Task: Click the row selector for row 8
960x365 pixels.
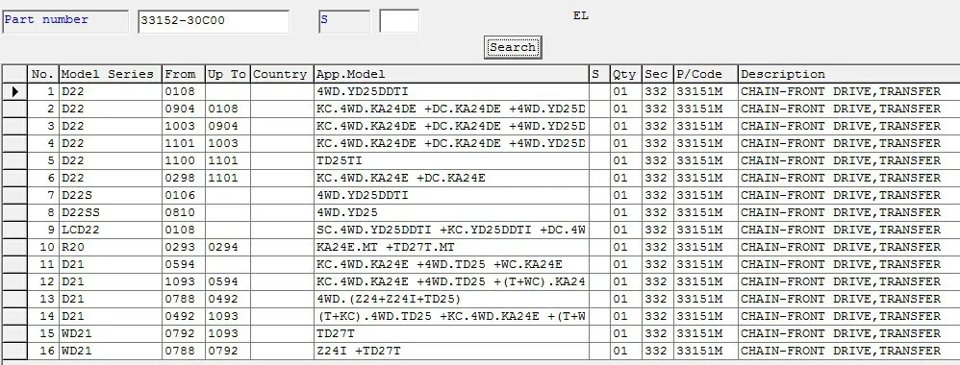Action: [x=14, y=213]
